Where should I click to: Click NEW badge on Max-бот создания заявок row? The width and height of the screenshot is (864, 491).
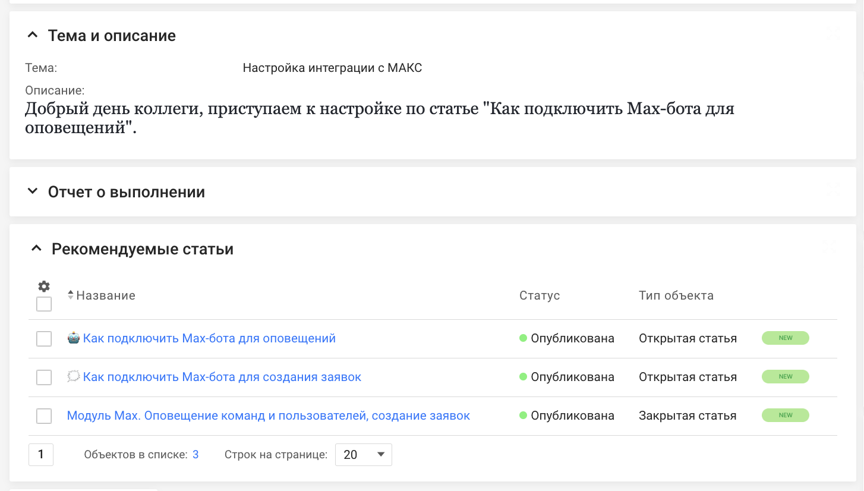coord(786,377)
